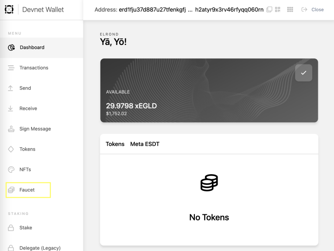Viewport: 334px width, 251px height.
Task: Click the Elrond logo icon
Action: pos(9,9)
